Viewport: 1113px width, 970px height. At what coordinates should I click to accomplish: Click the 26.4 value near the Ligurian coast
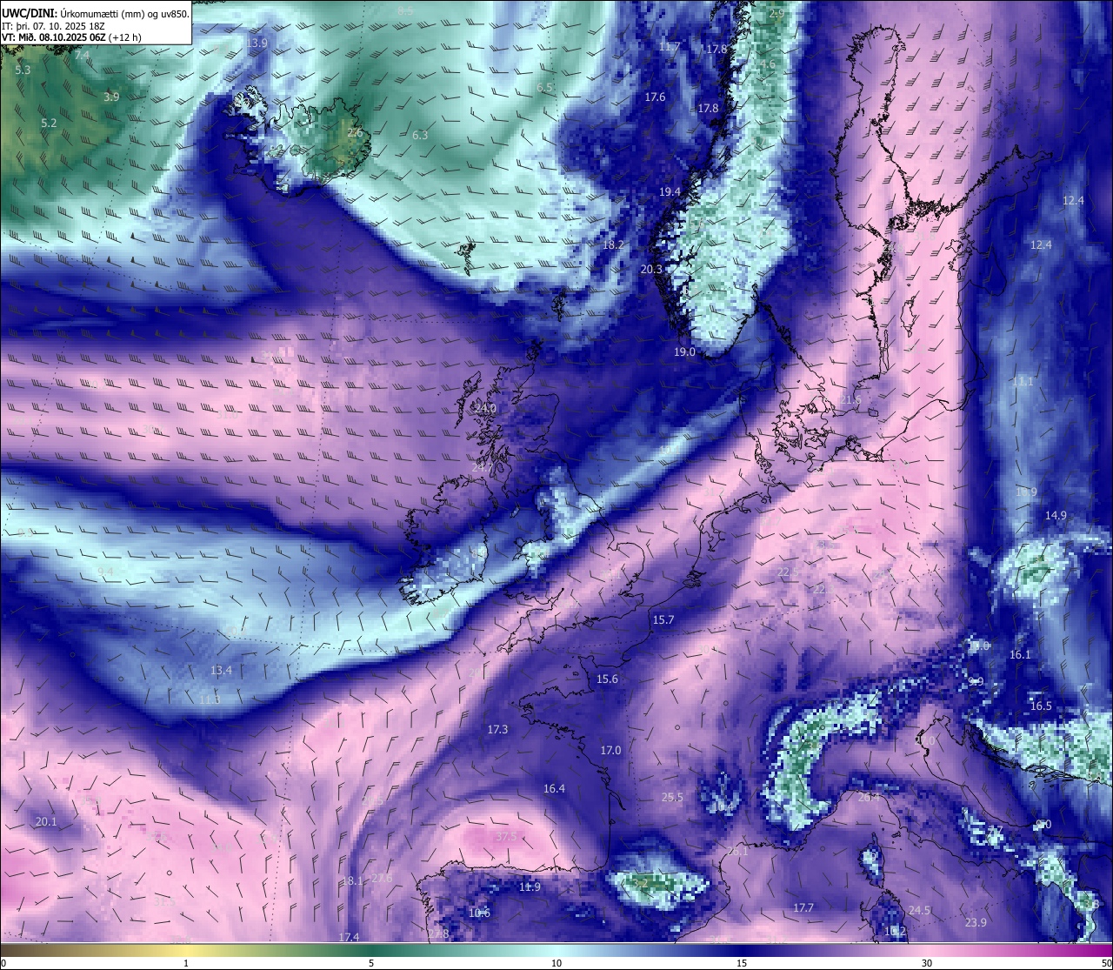click(x=869, y=797)
